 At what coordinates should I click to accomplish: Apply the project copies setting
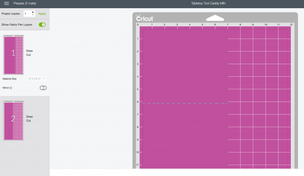[42, 13]
